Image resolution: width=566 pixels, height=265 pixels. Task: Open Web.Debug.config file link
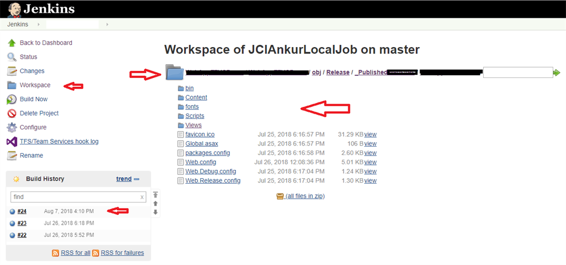(211, 172)
